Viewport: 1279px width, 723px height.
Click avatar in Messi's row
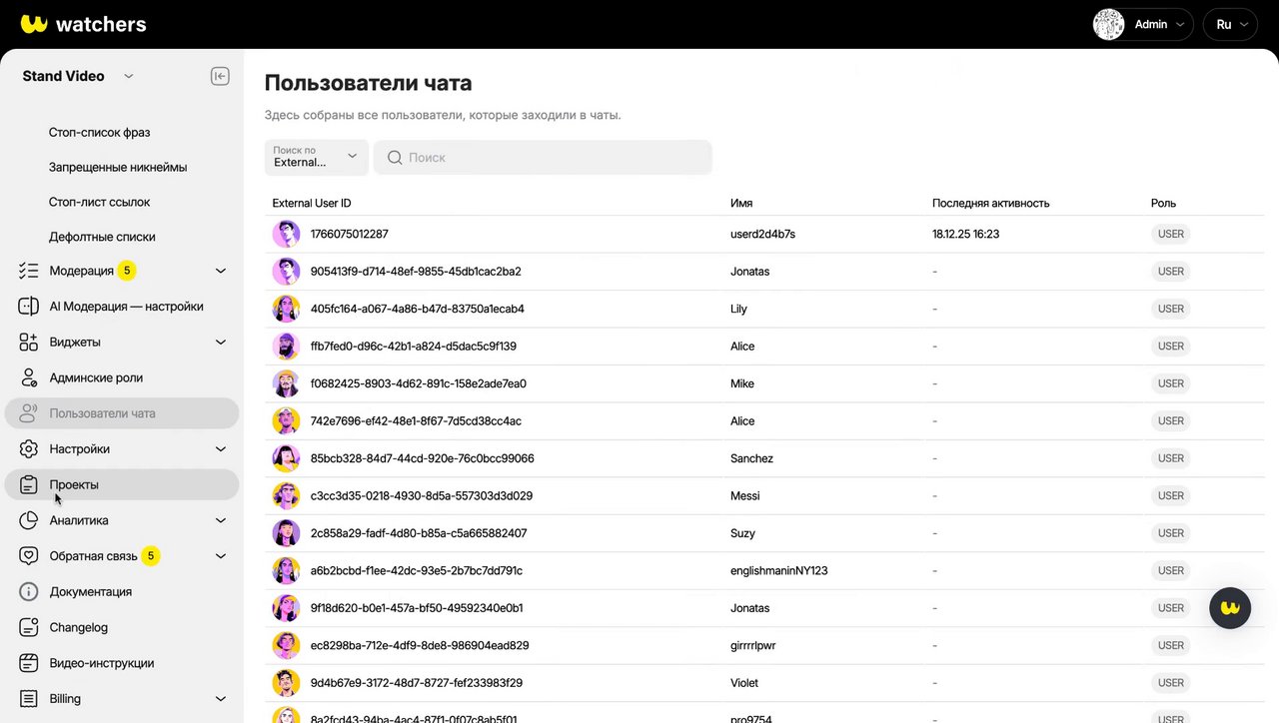point(286,496)
